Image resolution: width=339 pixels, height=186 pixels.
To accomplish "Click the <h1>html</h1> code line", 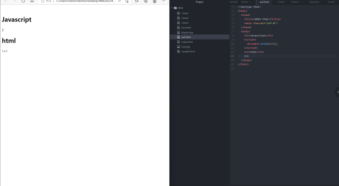I will coord(254,52).
